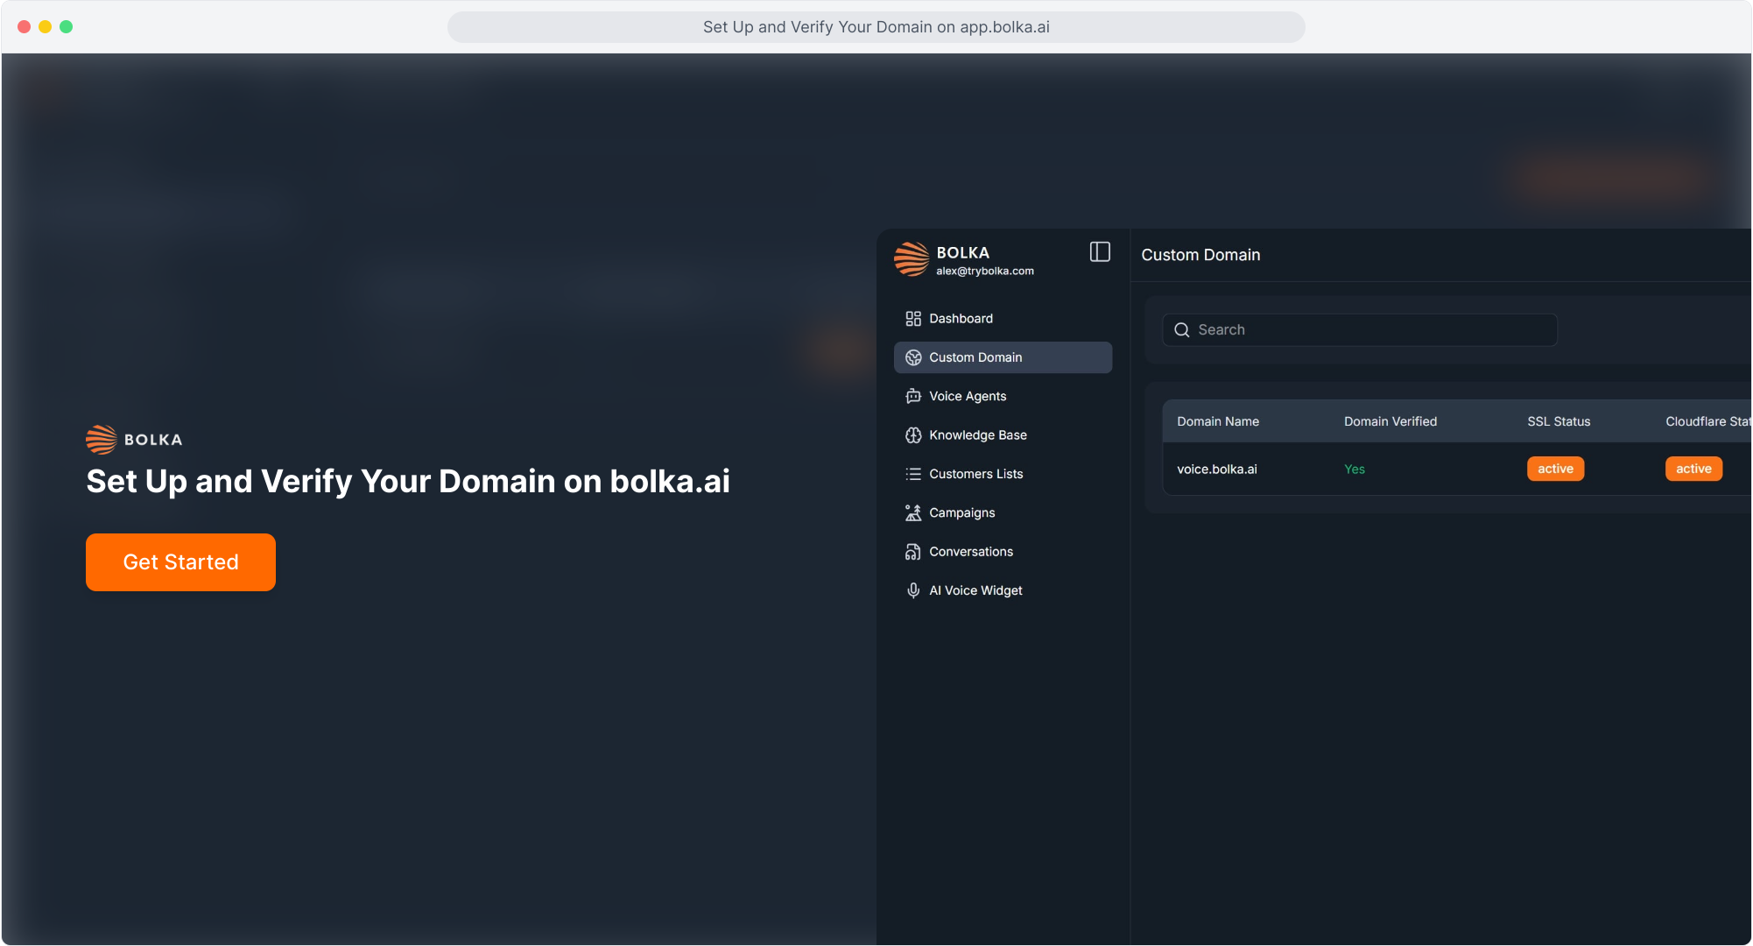Click the Yes verified status for voice.bolka.ai
Image resolution: width=1753 pixels, height=946 pixels.
[1355, 469]
